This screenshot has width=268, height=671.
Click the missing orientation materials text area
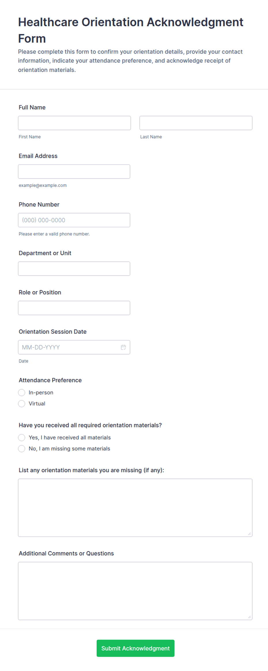coord(135,508)
